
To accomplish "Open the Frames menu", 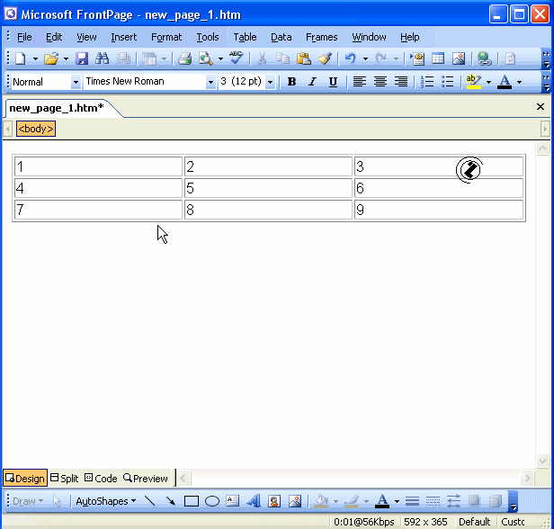I will 321,37.
